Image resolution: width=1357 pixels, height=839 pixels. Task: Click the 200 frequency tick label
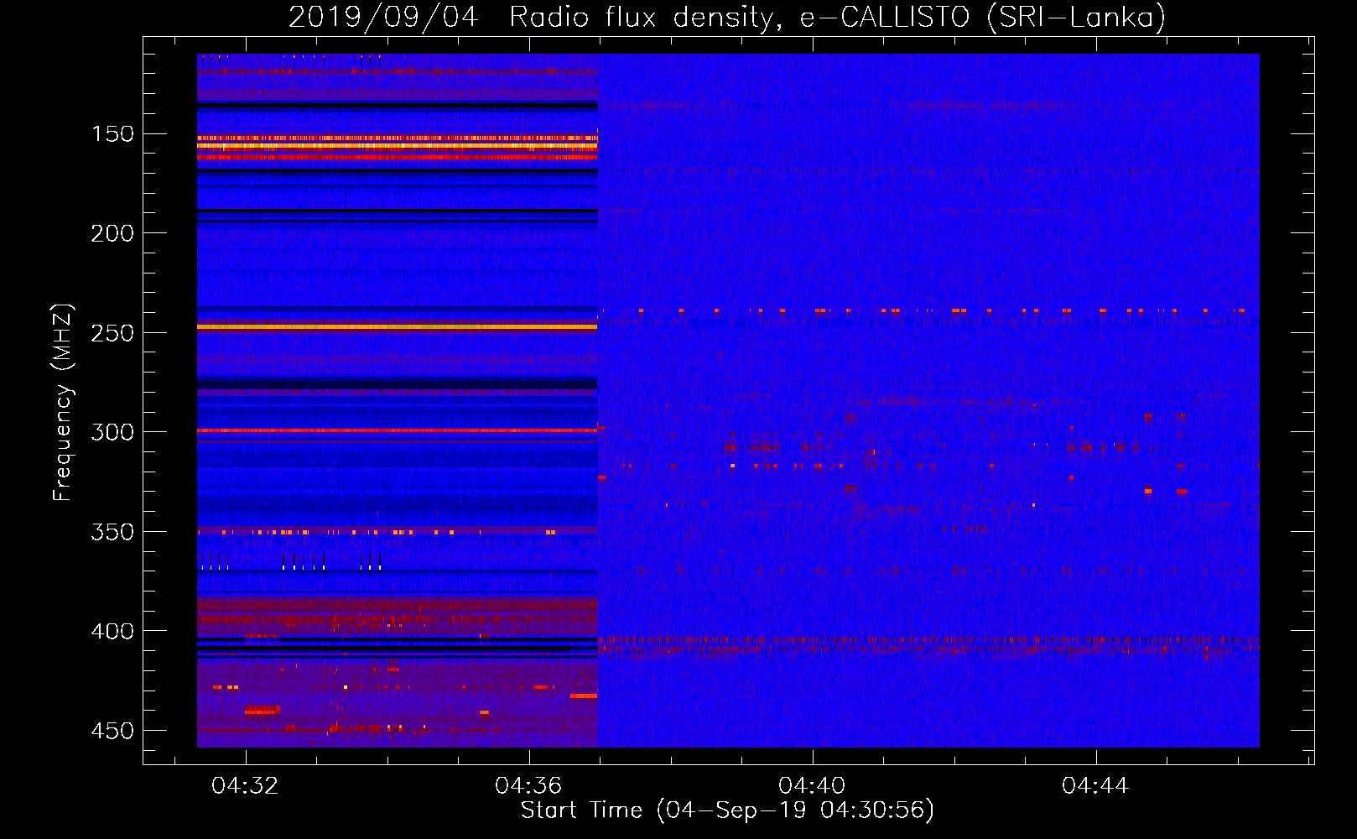click(x=112, y=233)
